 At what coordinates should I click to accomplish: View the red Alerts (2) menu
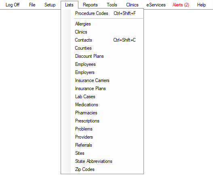pos(181,5)
